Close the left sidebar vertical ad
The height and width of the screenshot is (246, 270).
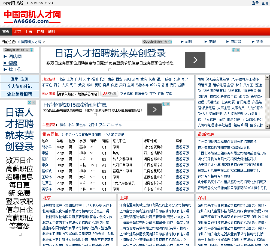tap(34, 102)
